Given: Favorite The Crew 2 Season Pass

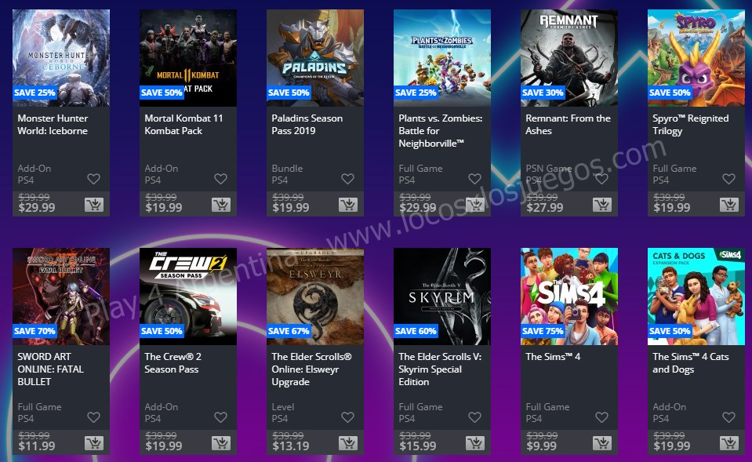Looking at the screenshot, I should click(220, 417).
